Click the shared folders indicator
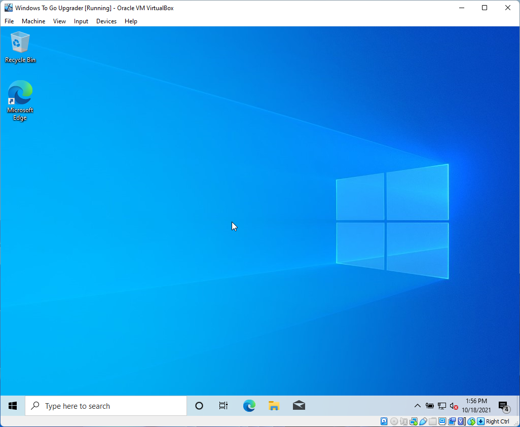This screenshot has height=427, width=520. [432, 421]
